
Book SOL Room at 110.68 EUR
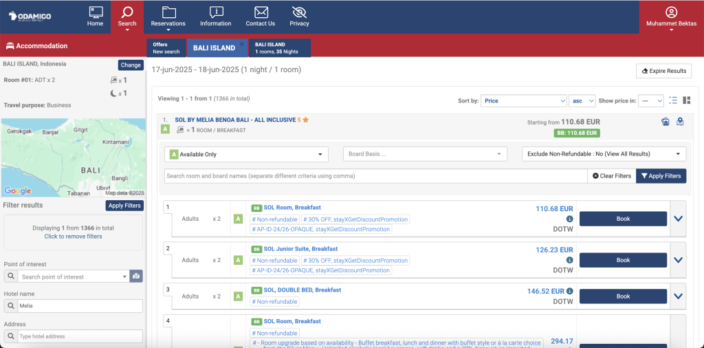(x=623, y=219)
